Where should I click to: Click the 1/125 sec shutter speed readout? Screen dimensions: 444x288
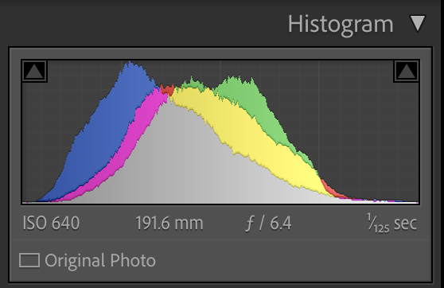(392, 223)
